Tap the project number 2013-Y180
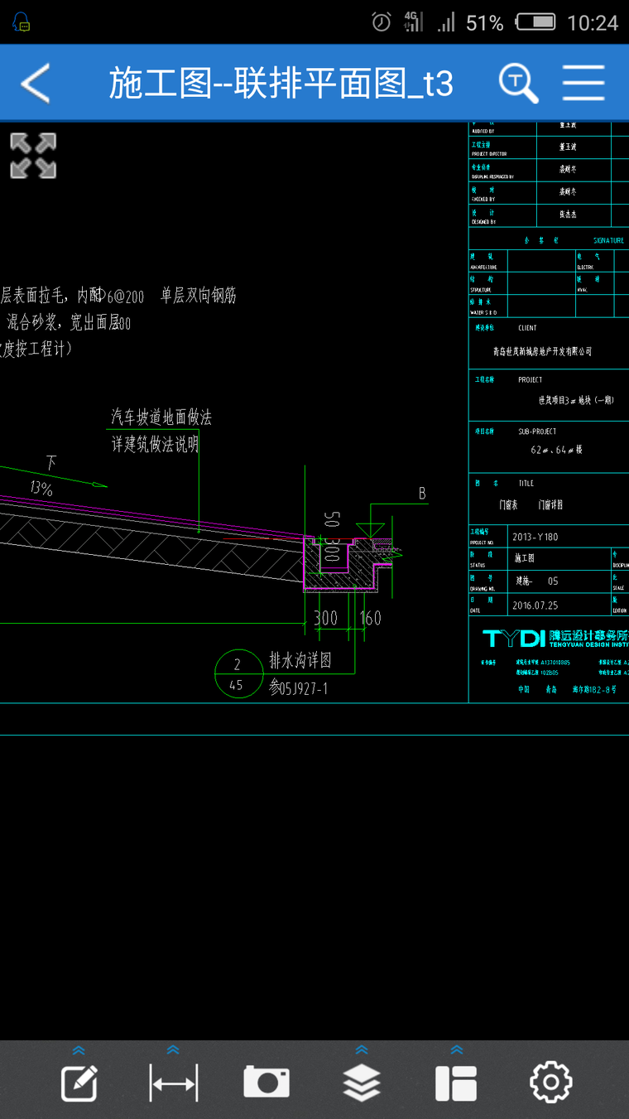 coord(535,537)
